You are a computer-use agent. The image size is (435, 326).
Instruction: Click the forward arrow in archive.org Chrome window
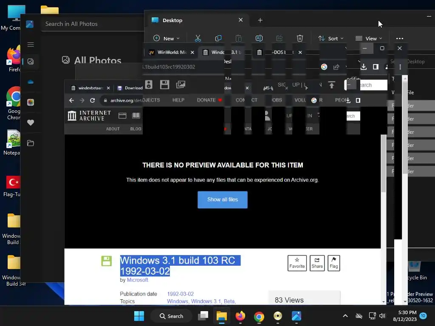coord(82,100)
